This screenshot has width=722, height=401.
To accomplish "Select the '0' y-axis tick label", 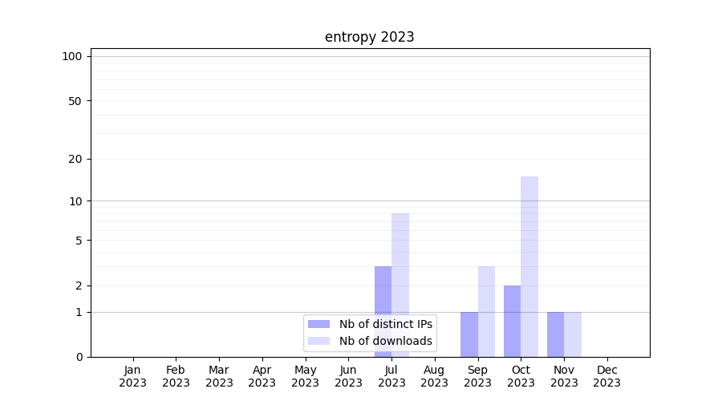I will [x=79, y=357].
